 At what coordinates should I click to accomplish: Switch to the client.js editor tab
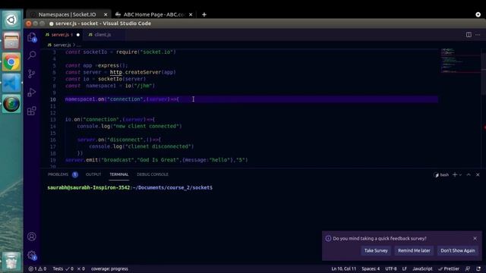pyautogui.click(x=103, y=35)
